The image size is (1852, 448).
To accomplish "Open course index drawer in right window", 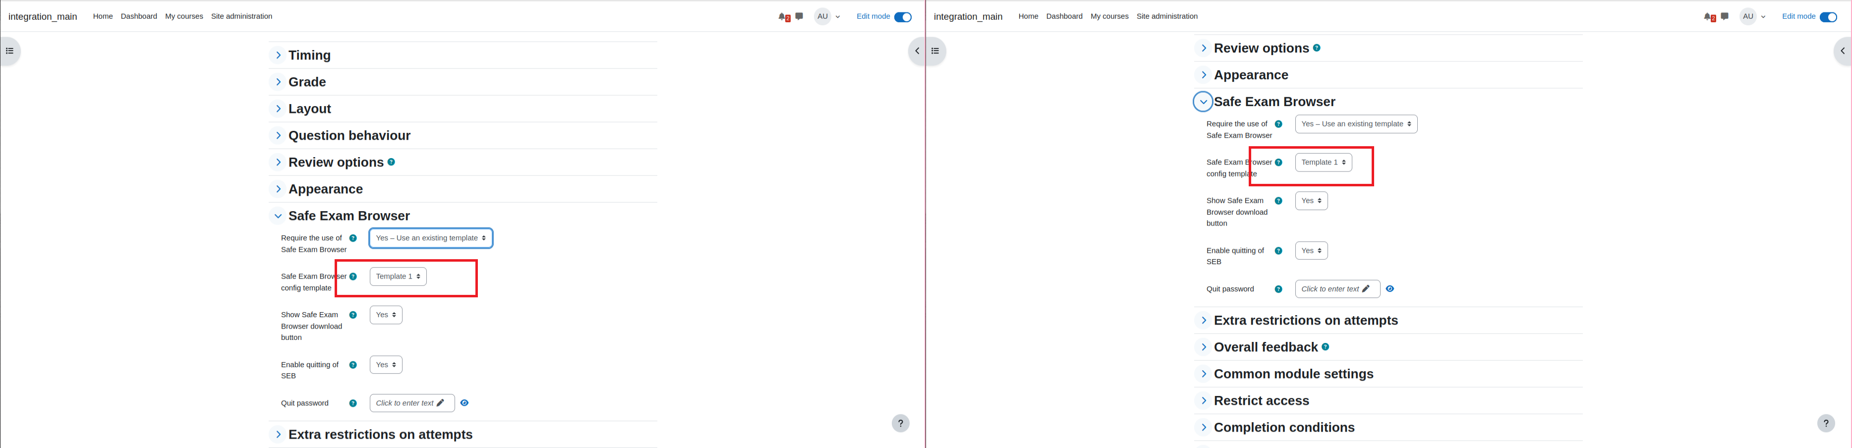I will (x=935, y=51).
